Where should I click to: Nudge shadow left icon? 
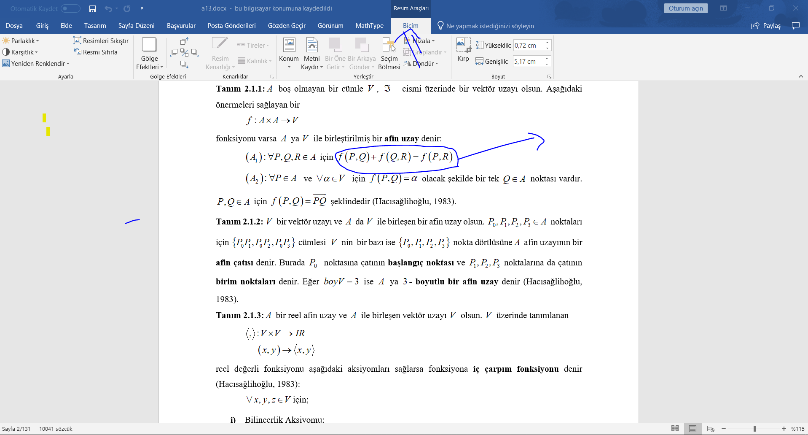[174, 52]
